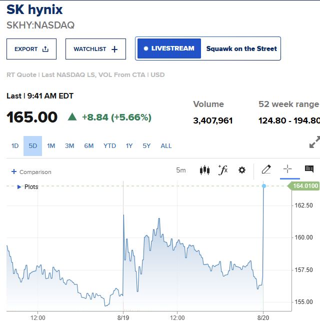Open the fx studies indicator menu
Screen dimensions: 320x326
pos(223,170)
